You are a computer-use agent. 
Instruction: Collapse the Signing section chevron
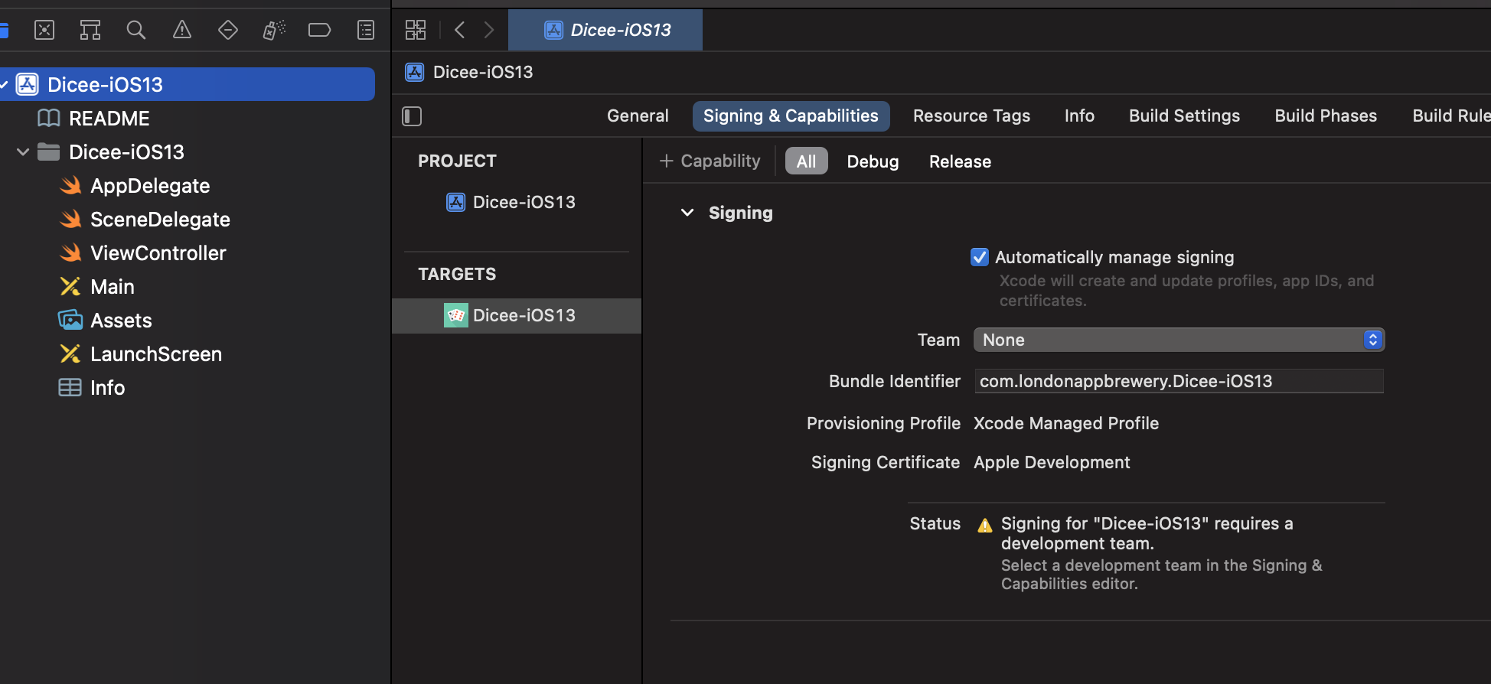tap(687, 213)
